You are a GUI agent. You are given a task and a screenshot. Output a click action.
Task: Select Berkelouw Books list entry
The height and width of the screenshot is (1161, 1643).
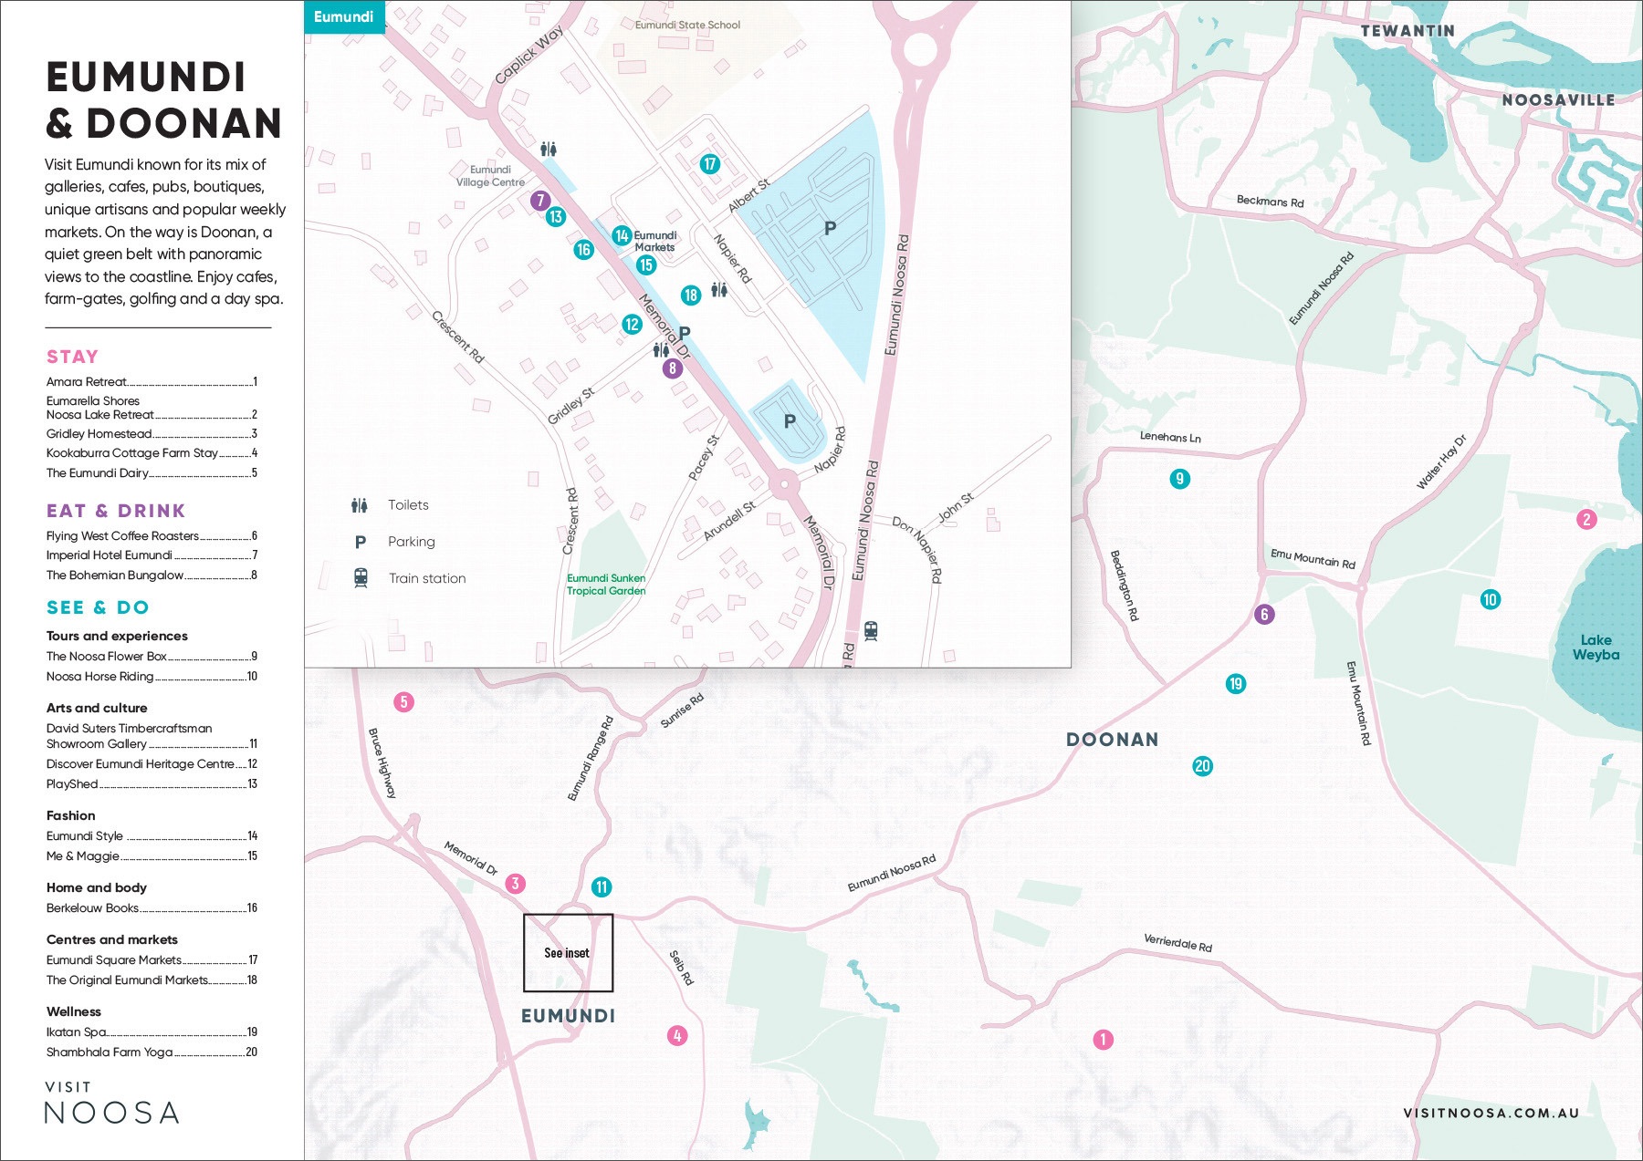(x=152, y=908)
